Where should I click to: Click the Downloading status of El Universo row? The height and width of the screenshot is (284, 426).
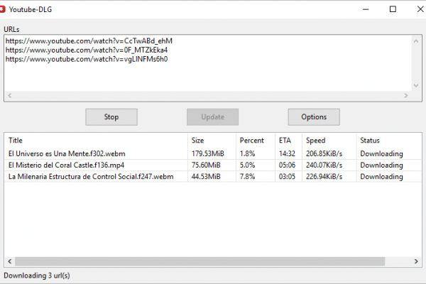(x=381, y=154)
